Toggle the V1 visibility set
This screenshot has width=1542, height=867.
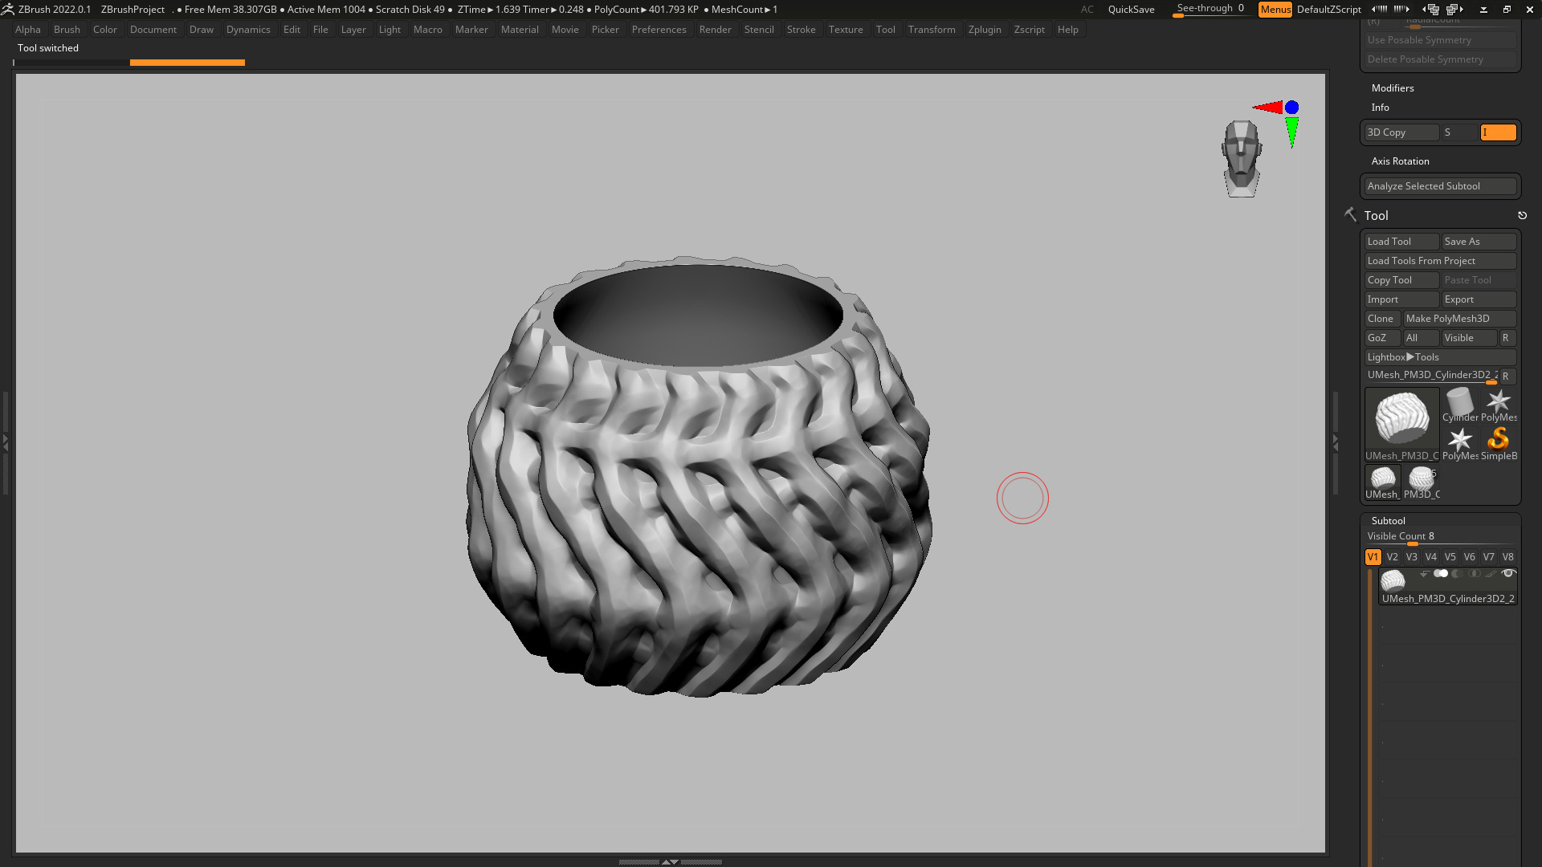[x=1373, y=556]
